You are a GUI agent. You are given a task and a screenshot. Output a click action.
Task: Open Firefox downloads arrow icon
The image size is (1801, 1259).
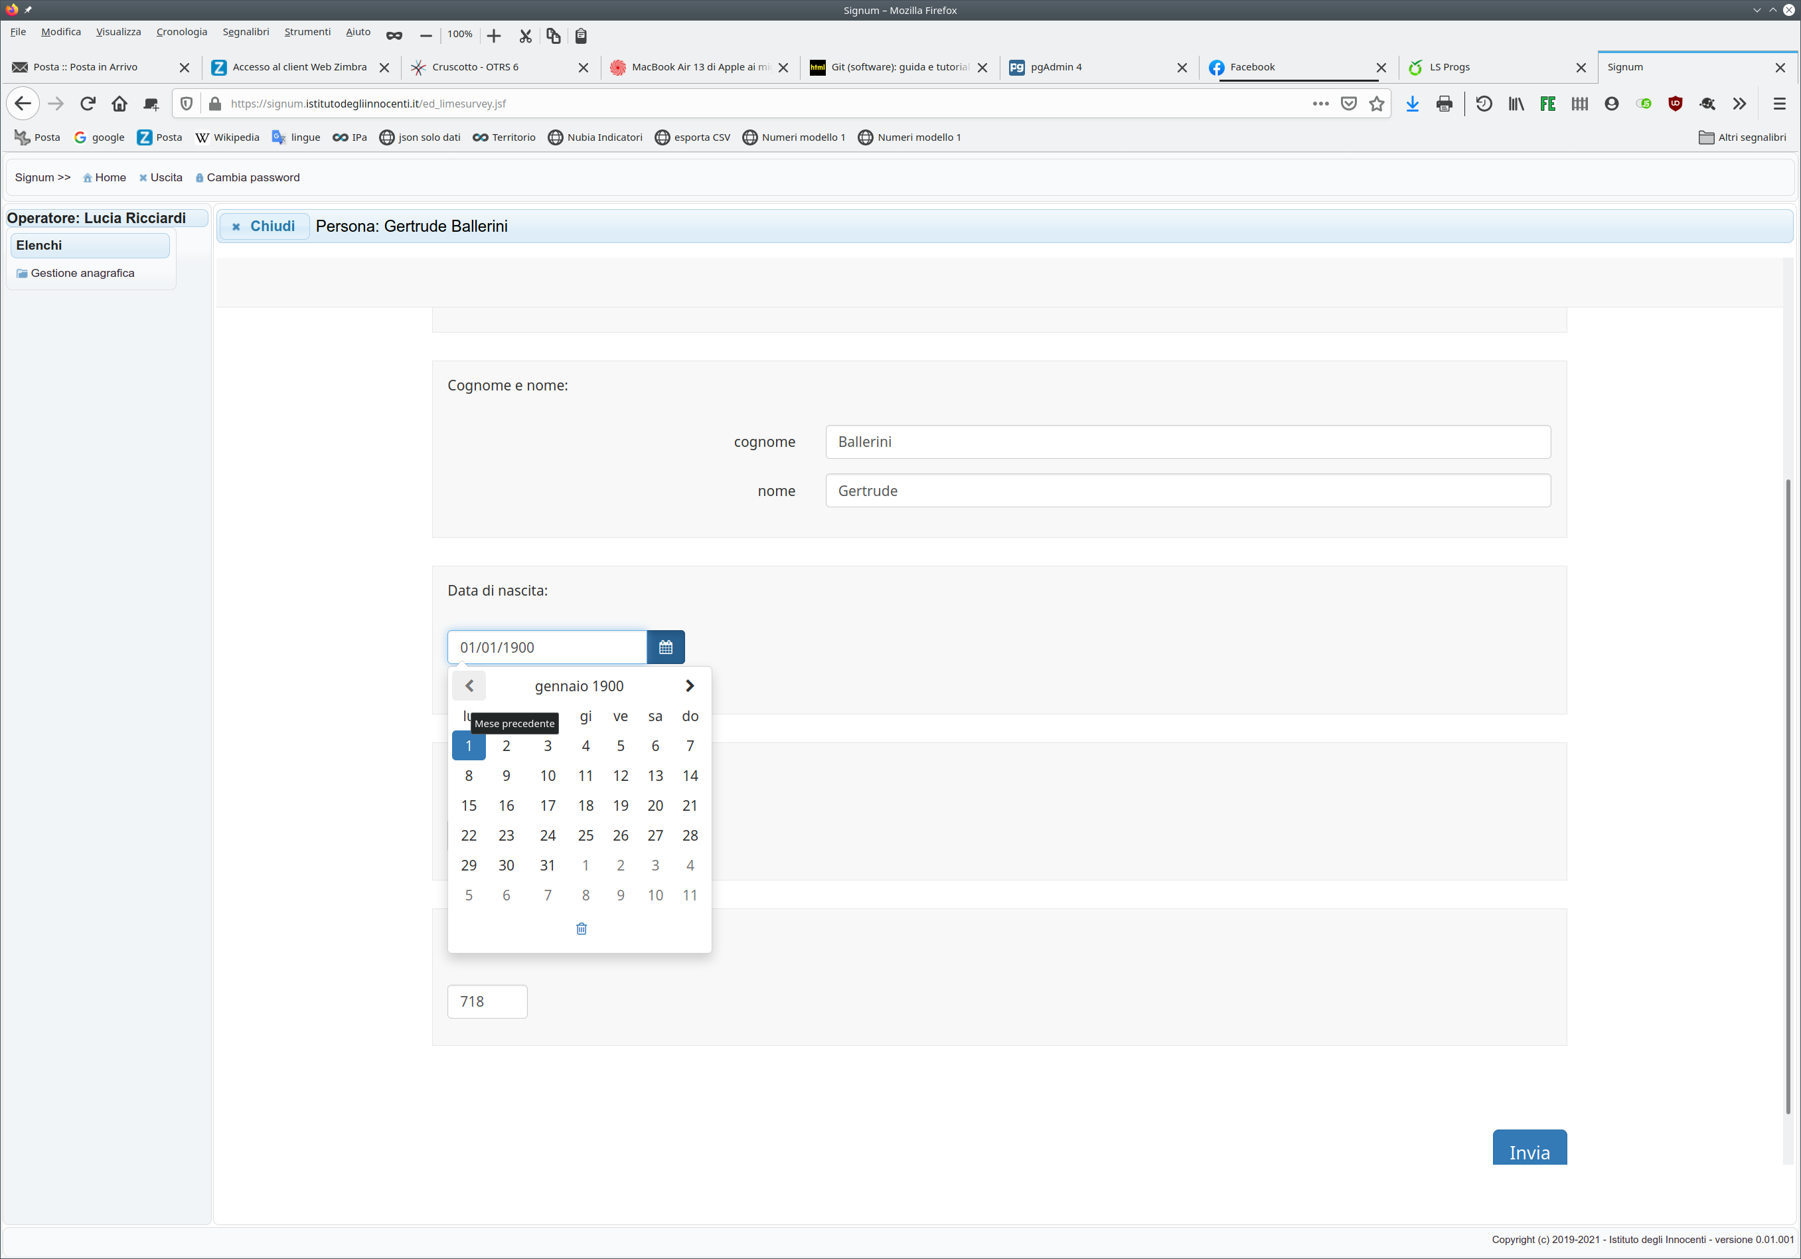[1412, 104]
